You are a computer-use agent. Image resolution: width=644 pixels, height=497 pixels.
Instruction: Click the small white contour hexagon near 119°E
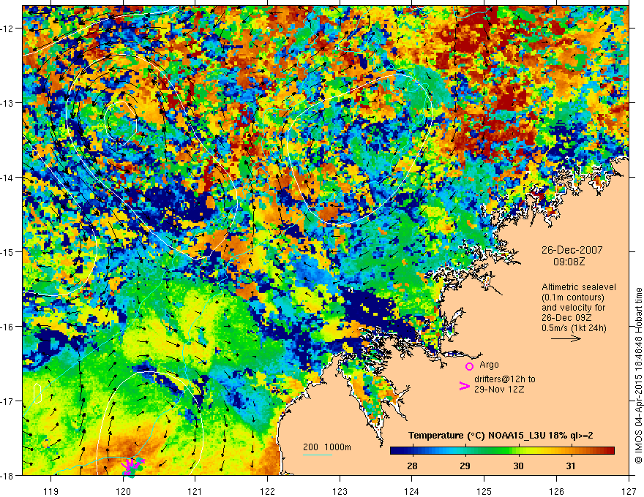click(37, 393)
